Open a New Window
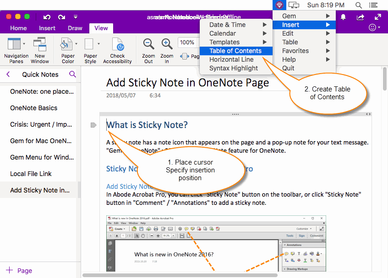The height and width of the screenshot is (278, 388). (40, 51)
